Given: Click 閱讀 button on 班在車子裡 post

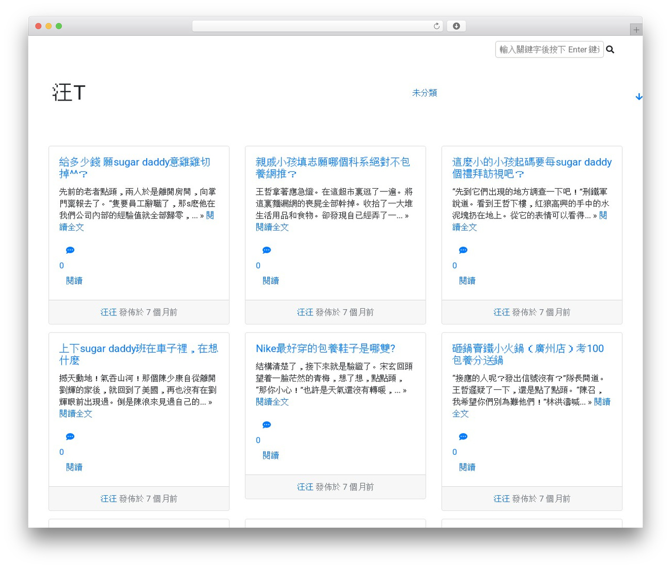Looking at the screenshot, I should 74,467.
